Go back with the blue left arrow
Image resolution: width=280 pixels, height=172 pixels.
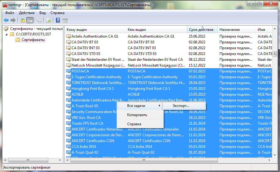(6, 20)
